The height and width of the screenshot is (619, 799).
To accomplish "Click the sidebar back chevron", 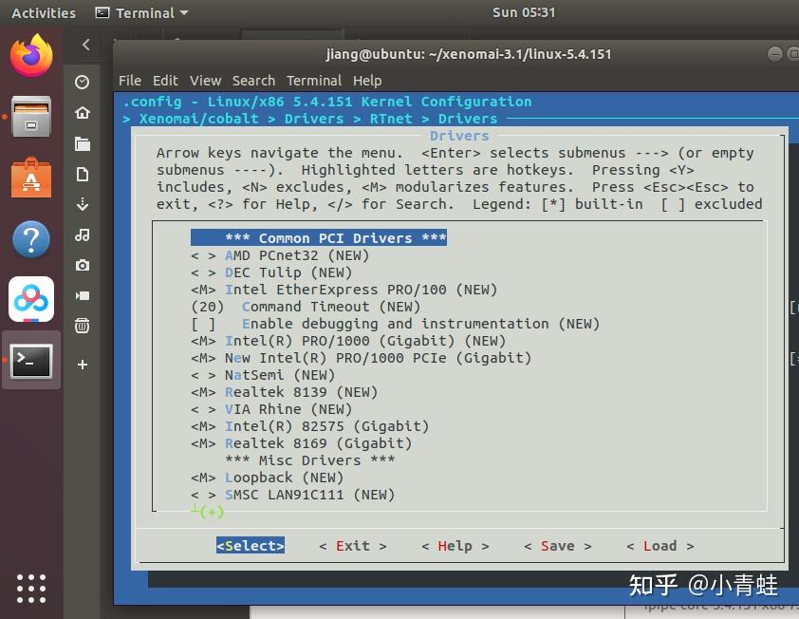I will [86, 45].
